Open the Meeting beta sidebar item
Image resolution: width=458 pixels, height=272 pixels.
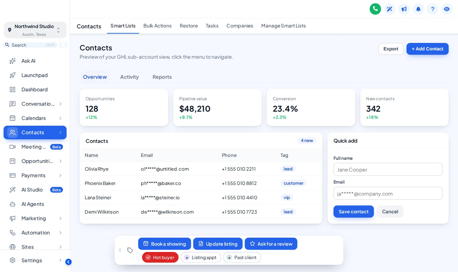(35, 147)
